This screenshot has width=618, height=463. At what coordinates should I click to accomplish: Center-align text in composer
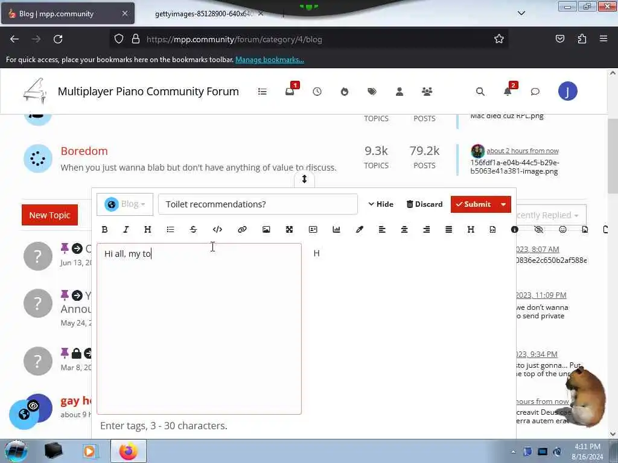click(x=404, y=230)
